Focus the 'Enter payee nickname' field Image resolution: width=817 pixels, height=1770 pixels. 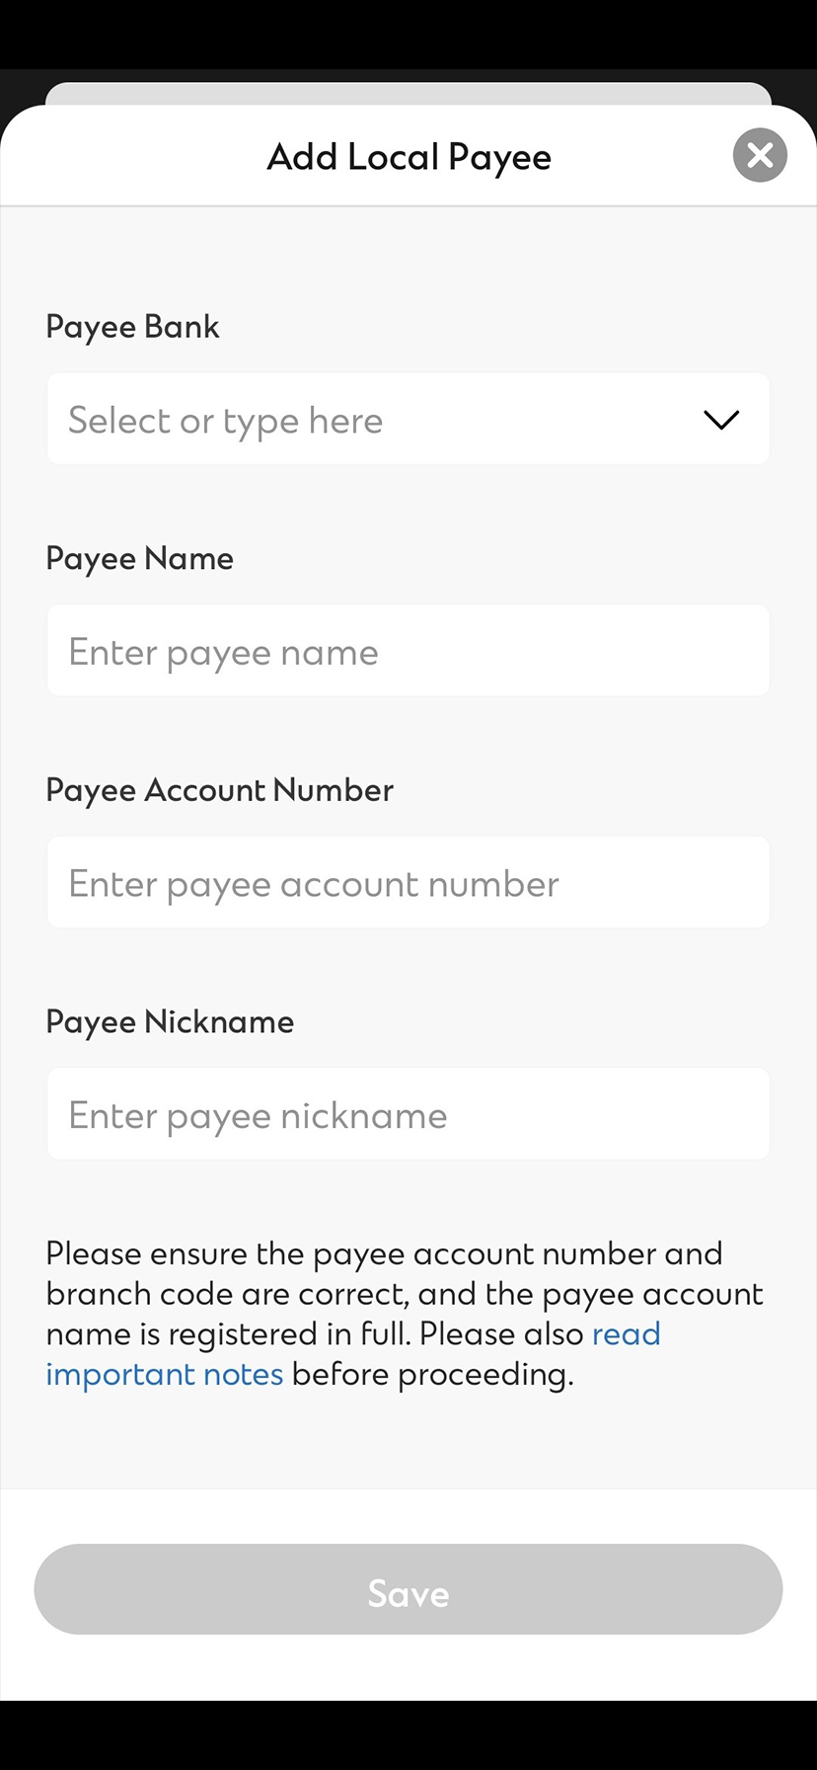click(408, 1113)
